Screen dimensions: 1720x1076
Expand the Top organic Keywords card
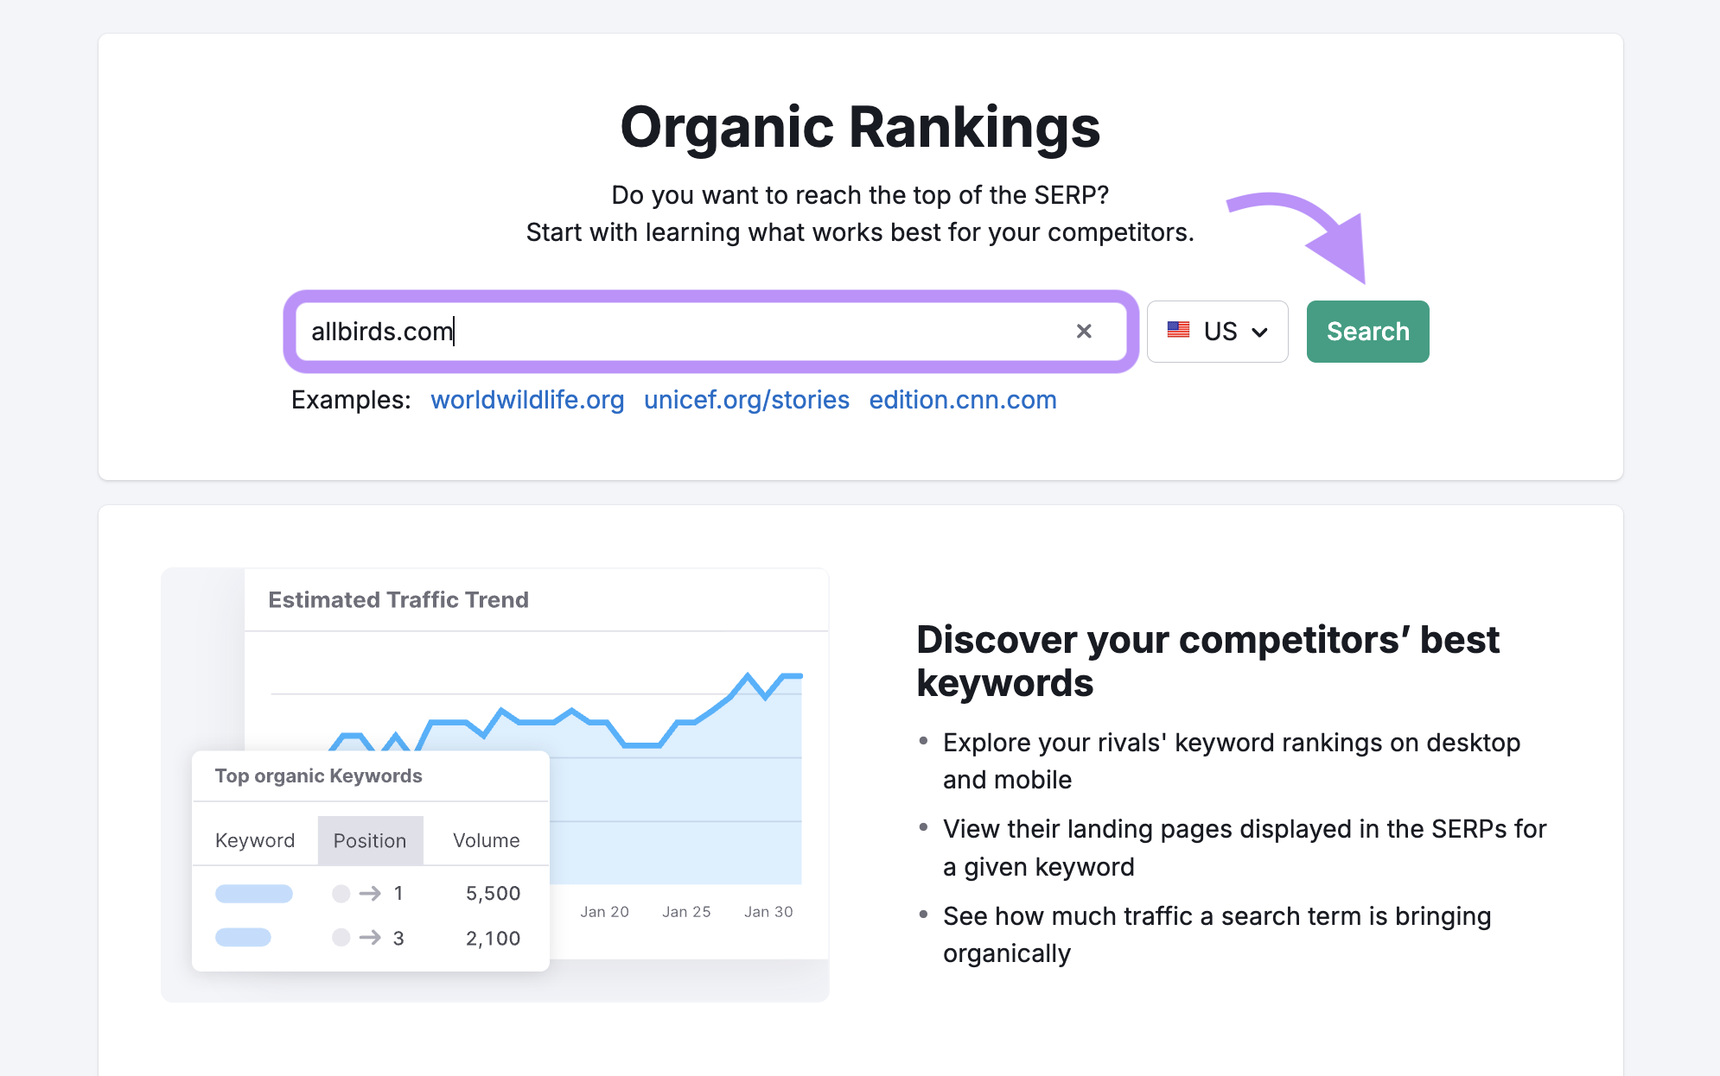[318, 775]
